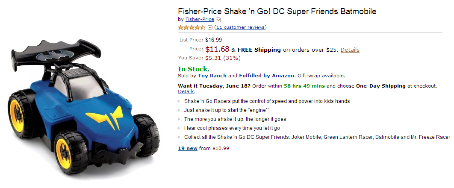Click the $11.68 sale price
The height and width of the screenshot is (188, 454).
pos(217,50)
